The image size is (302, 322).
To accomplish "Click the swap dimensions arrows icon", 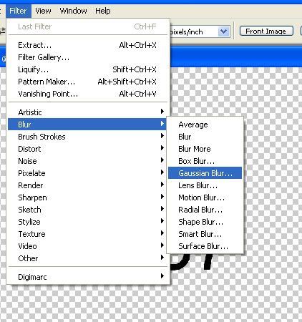I will pyautogui.click(x=2, y=31).
